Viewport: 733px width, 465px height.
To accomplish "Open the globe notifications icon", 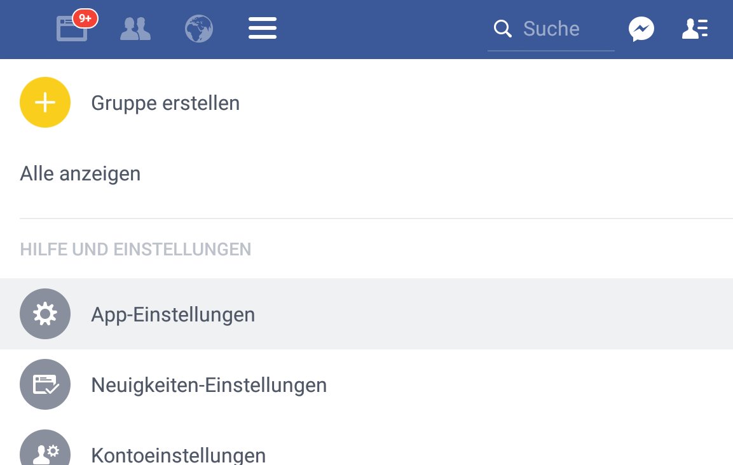I will pos(198,29).
